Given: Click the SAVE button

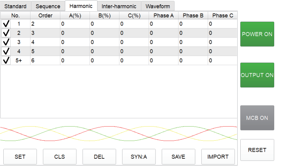Looking at the screenshot, I should point(178,157).
